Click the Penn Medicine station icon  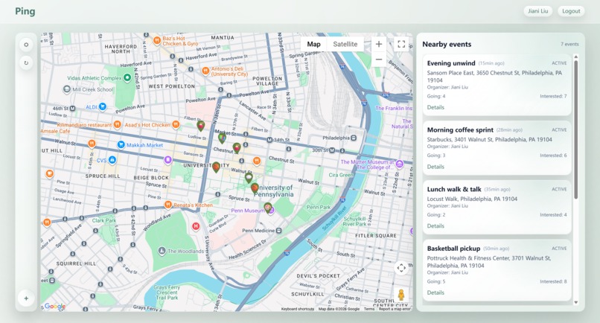click(278, 231)
